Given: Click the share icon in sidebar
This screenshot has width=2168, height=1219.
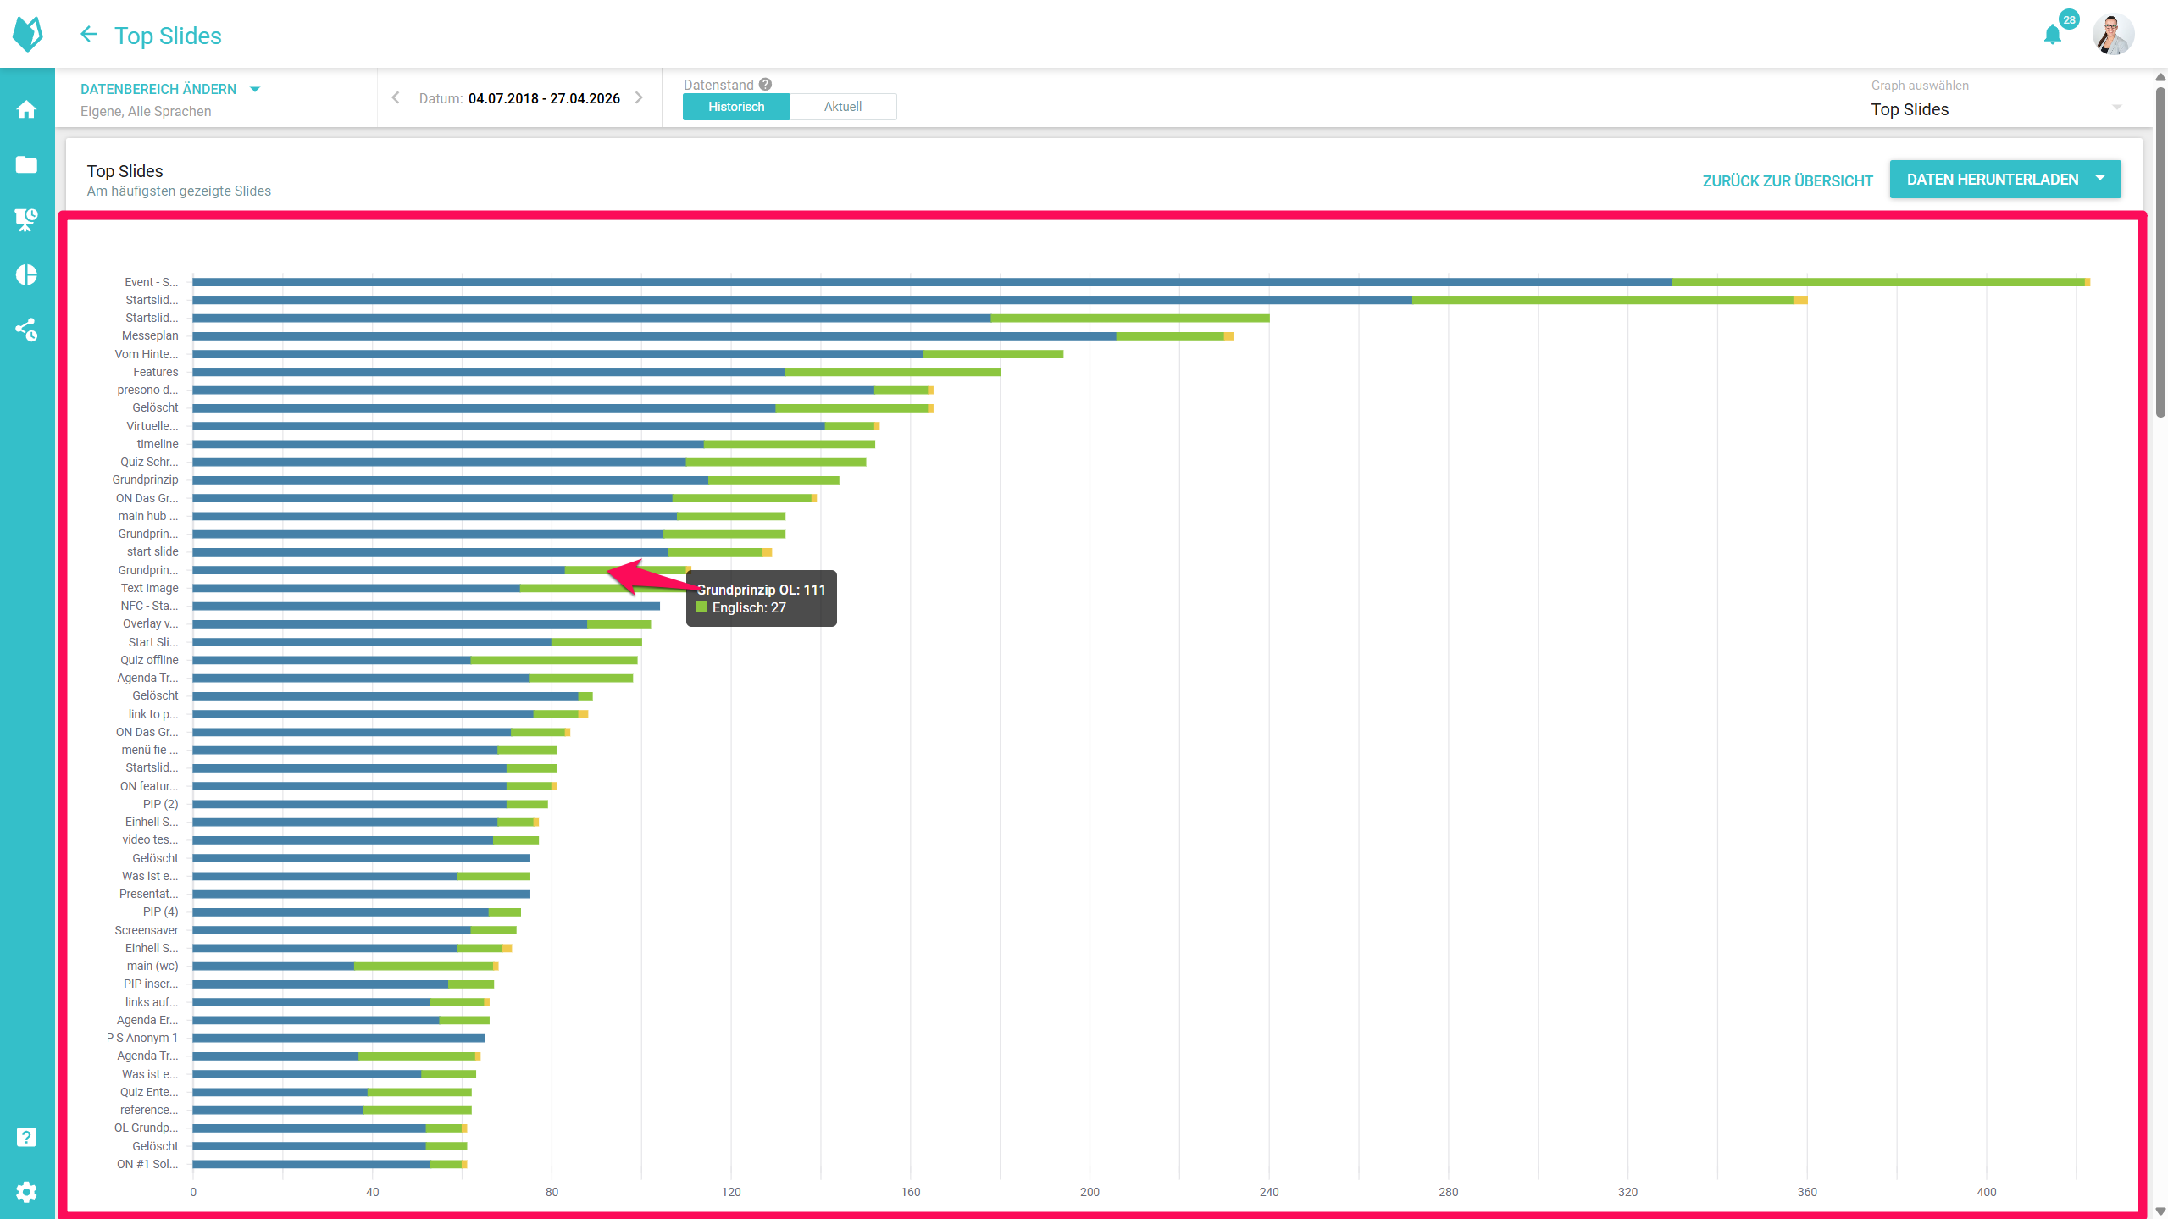Looking at the screenshot, I should coord(26,330).
